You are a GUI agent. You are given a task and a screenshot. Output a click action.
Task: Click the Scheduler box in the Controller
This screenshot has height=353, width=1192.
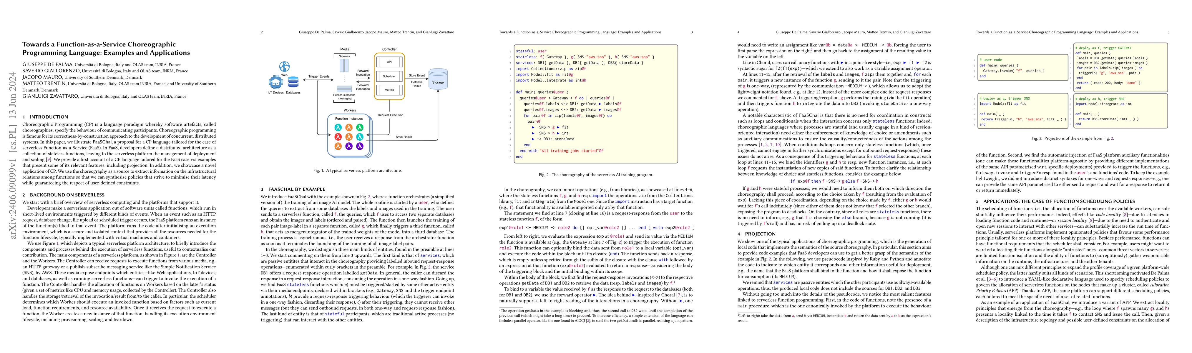(x=390, y=76)
